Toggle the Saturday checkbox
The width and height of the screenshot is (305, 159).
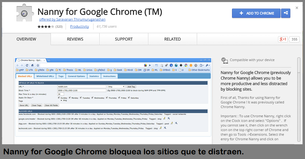129,98
